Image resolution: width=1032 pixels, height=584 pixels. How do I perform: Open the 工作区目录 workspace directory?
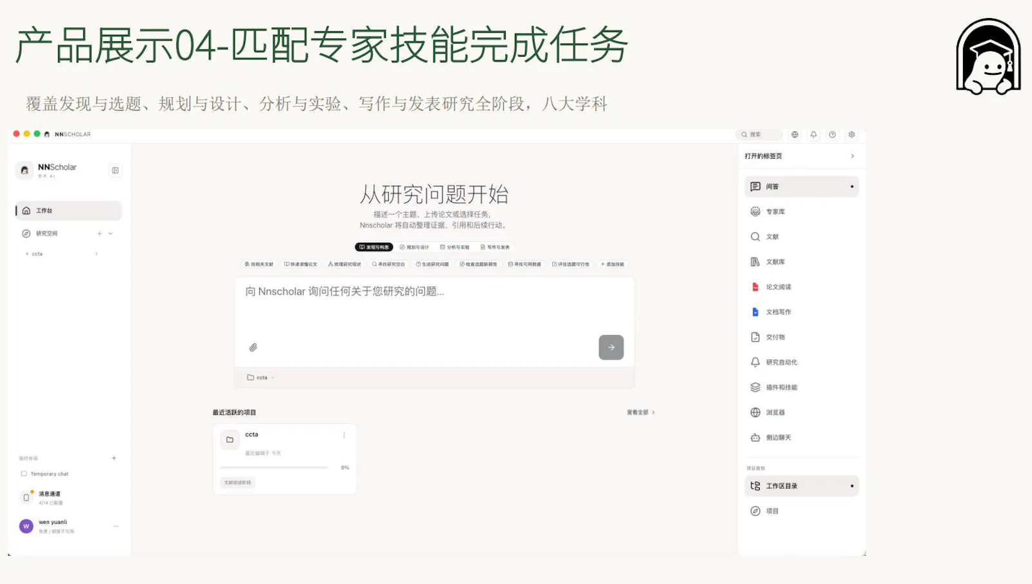tap(801, 486)
